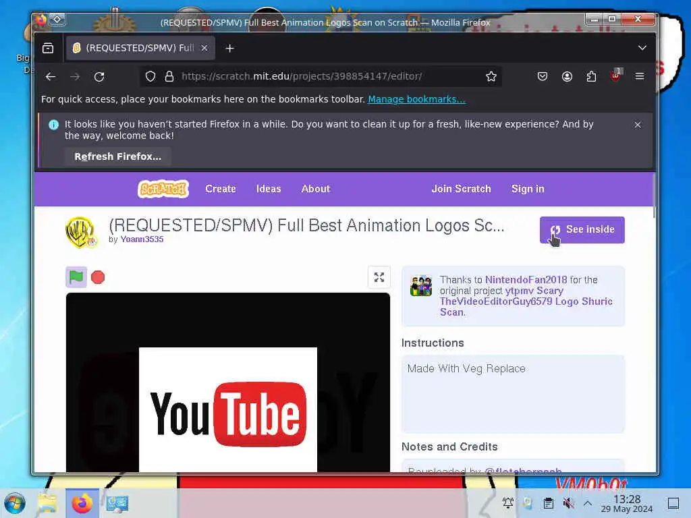This screenshot has height=518, width=691.
Task: Enter full screen mode for the stage
Action: (379, 277)
